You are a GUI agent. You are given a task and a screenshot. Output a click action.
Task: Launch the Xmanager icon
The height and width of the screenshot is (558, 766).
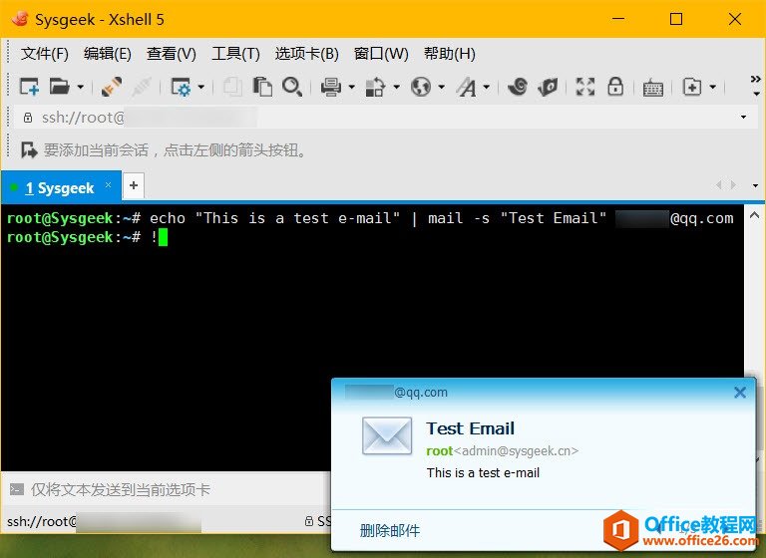pos(548,87)
